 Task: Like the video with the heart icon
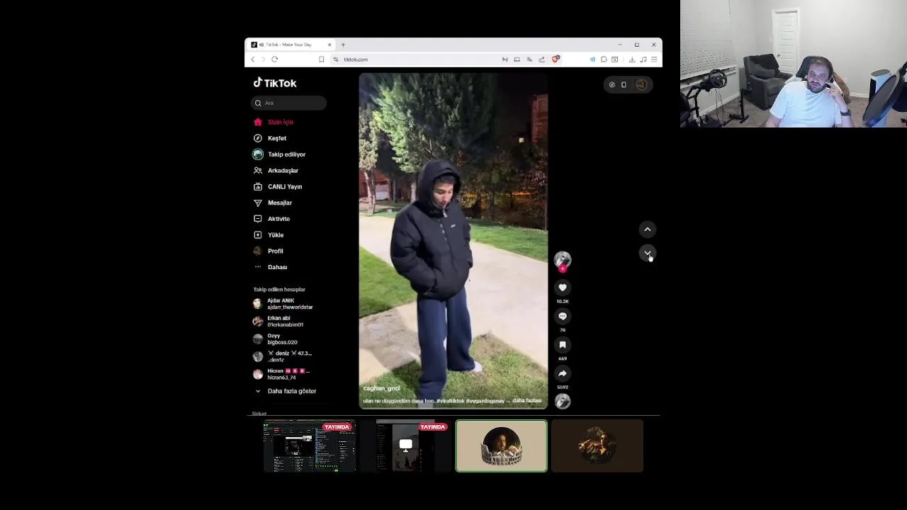click(563, 288)
